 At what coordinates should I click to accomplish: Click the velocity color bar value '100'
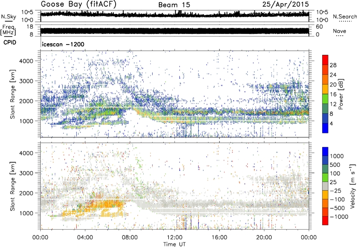click(335, 173)
